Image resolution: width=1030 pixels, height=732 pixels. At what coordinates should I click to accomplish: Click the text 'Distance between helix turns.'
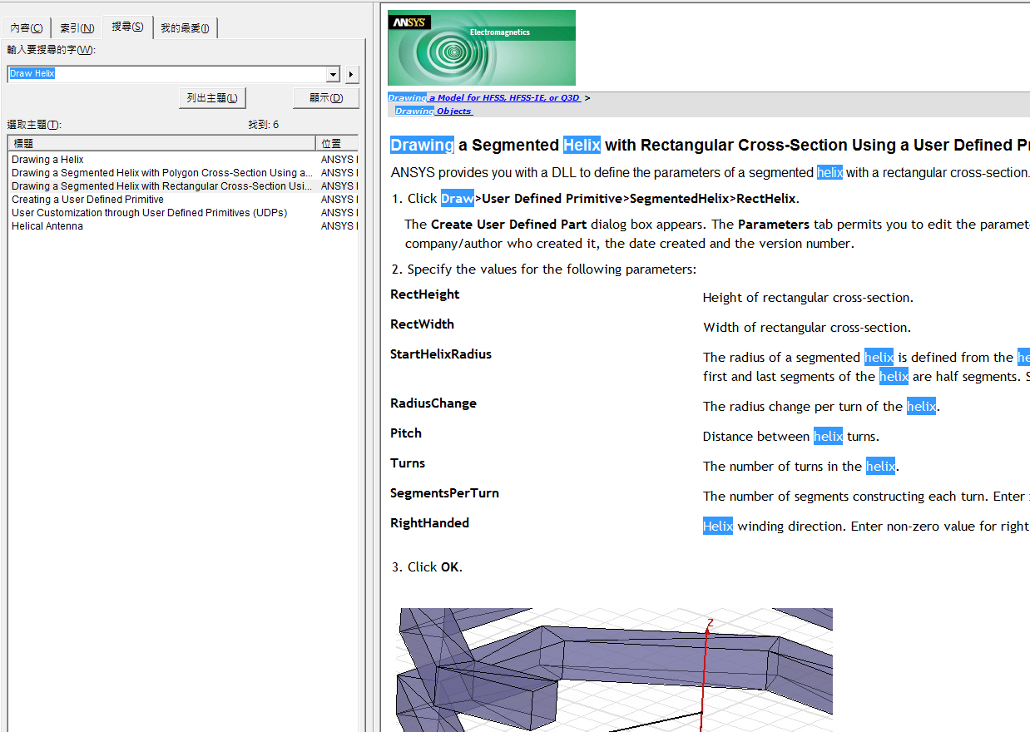coord(791,437)
